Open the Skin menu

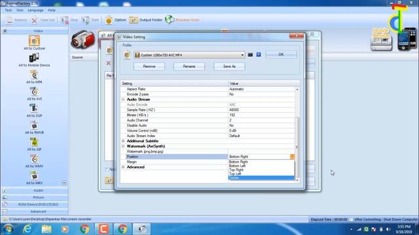coord(20,10)
